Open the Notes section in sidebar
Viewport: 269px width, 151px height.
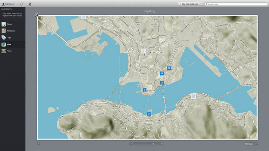pos(9,24)
